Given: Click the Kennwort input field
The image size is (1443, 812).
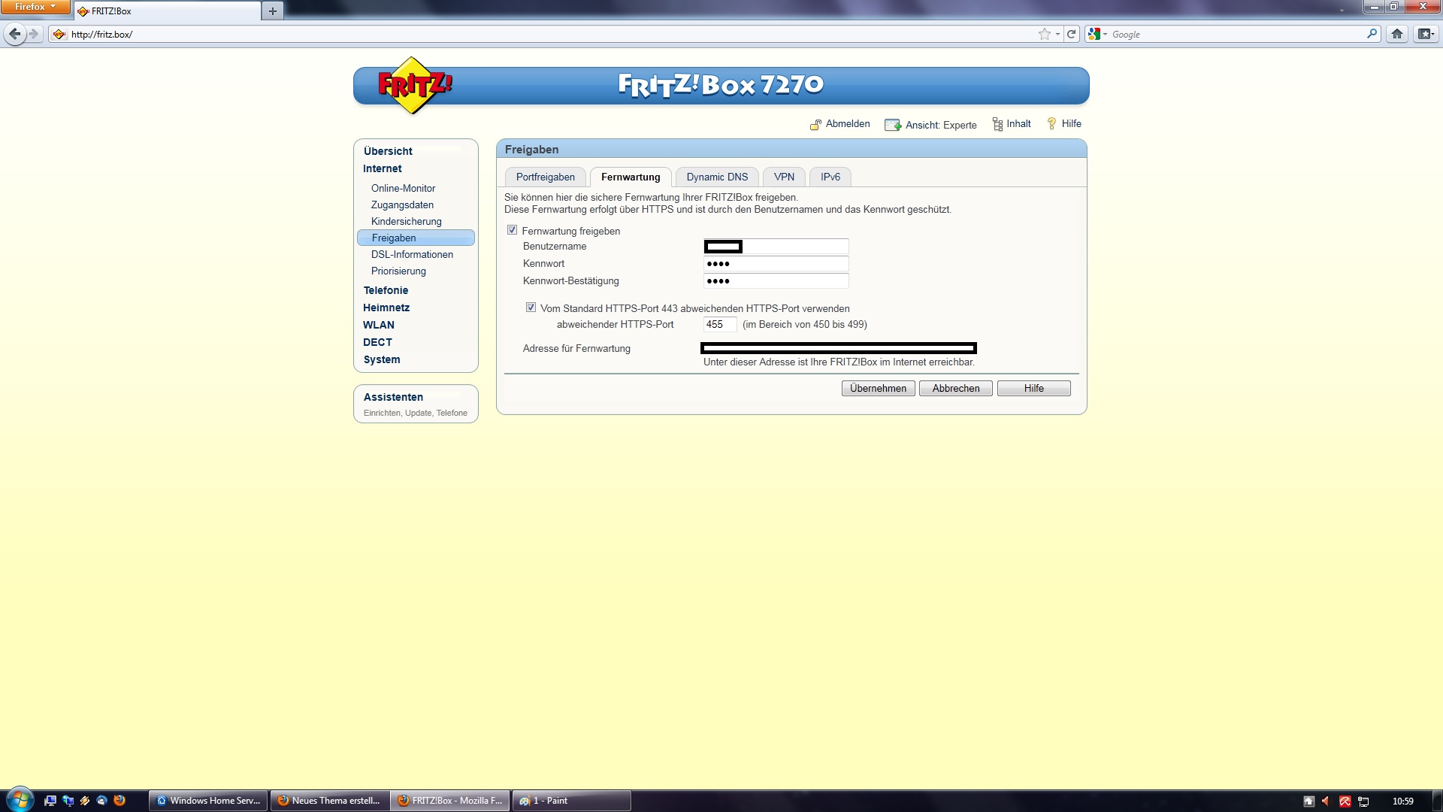Looking at the screenshot, I should point(776,264).
